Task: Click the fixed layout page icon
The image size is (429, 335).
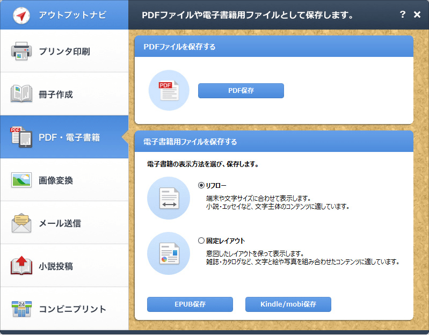Action: [x=169, y=253]
